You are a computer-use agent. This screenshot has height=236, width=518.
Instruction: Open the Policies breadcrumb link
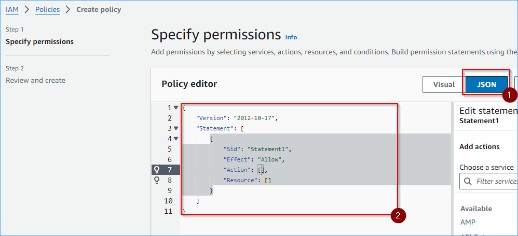48,9
